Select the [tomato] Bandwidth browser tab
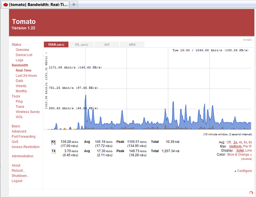Viewport: 256px width, 197px height. [x=36, y=5]
